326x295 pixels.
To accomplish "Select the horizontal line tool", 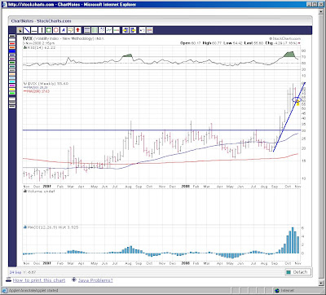I will pyautogui.click(x=34, y=30).
